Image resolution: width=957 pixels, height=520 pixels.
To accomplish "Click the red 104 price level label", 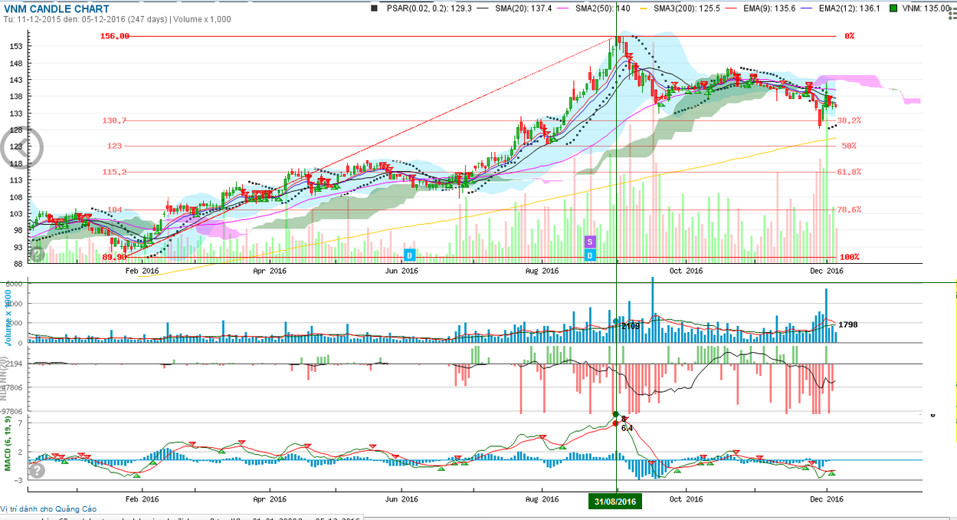I will 115,209.
